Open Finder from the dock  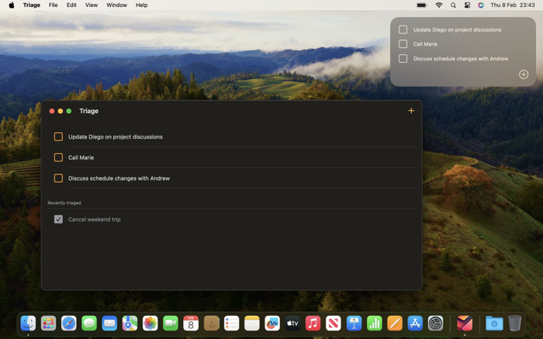(28, 324)
